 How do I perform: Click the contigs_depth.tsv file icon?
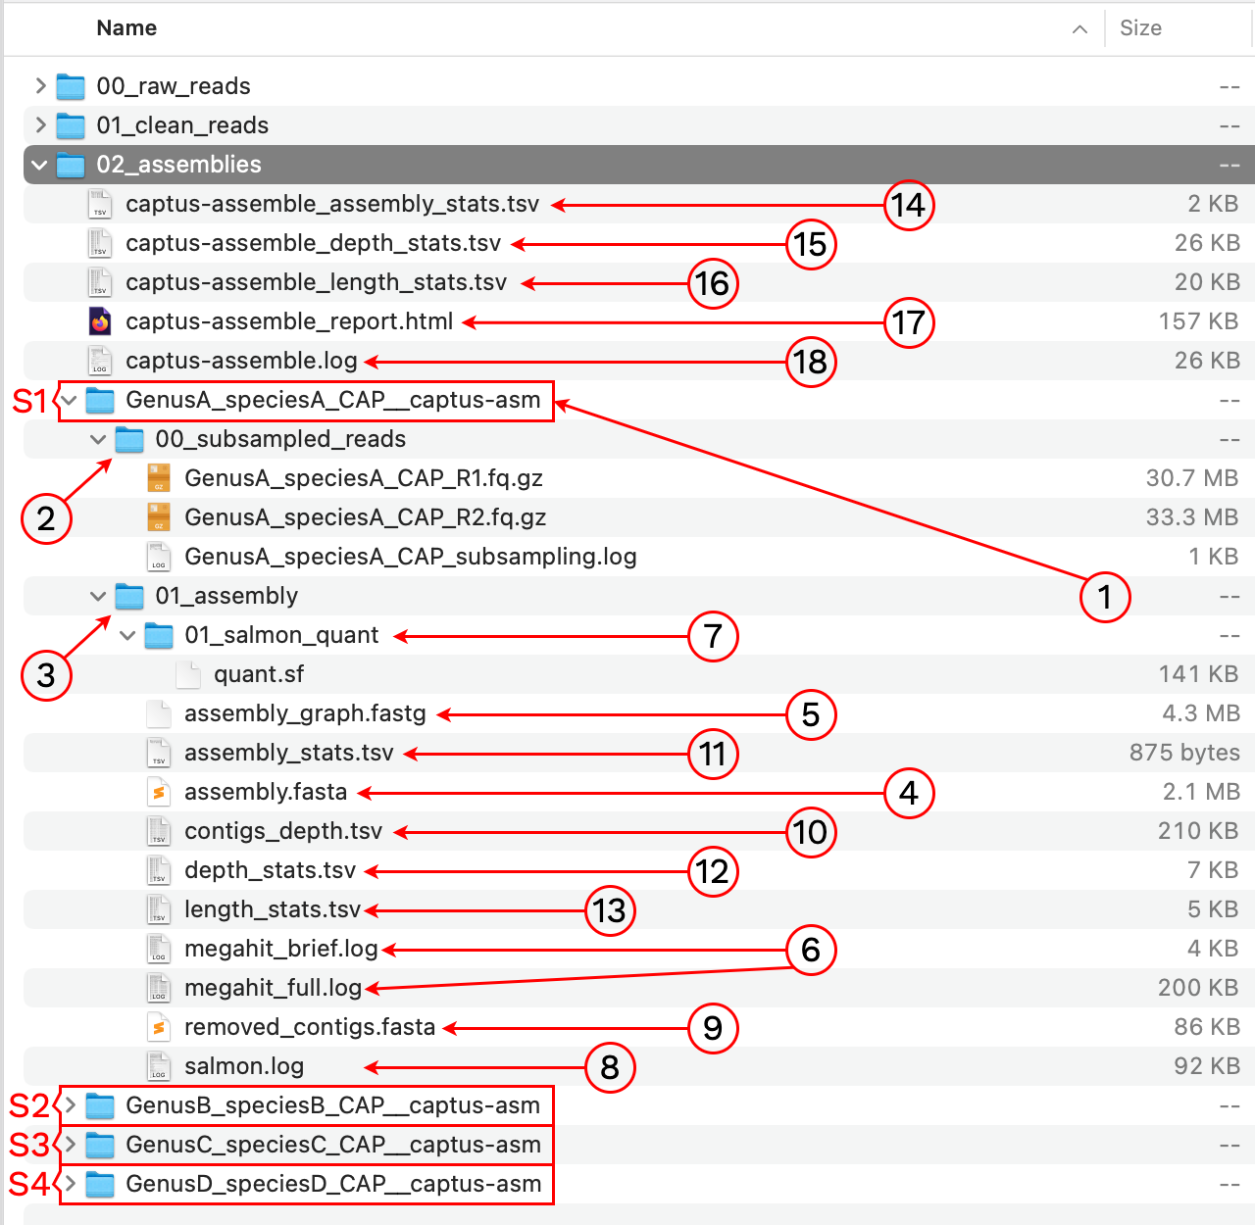pyautogui.click(x=159, y=831)
